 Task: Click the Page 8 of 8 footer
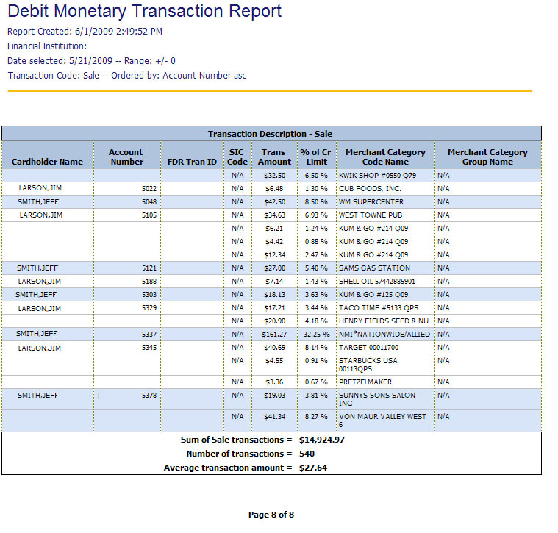pos(271,515)
